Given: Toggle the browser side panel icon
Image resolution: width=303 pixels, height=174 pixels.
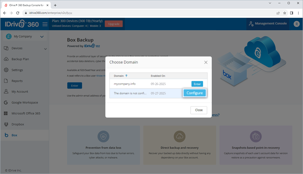Looking at the screenshot, I should click(x=292, y=13).
